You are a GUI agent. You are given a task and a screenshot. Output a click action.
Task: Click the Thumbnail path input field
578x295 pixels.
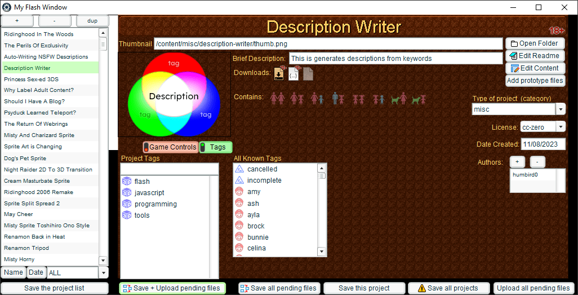pos(328,44)
